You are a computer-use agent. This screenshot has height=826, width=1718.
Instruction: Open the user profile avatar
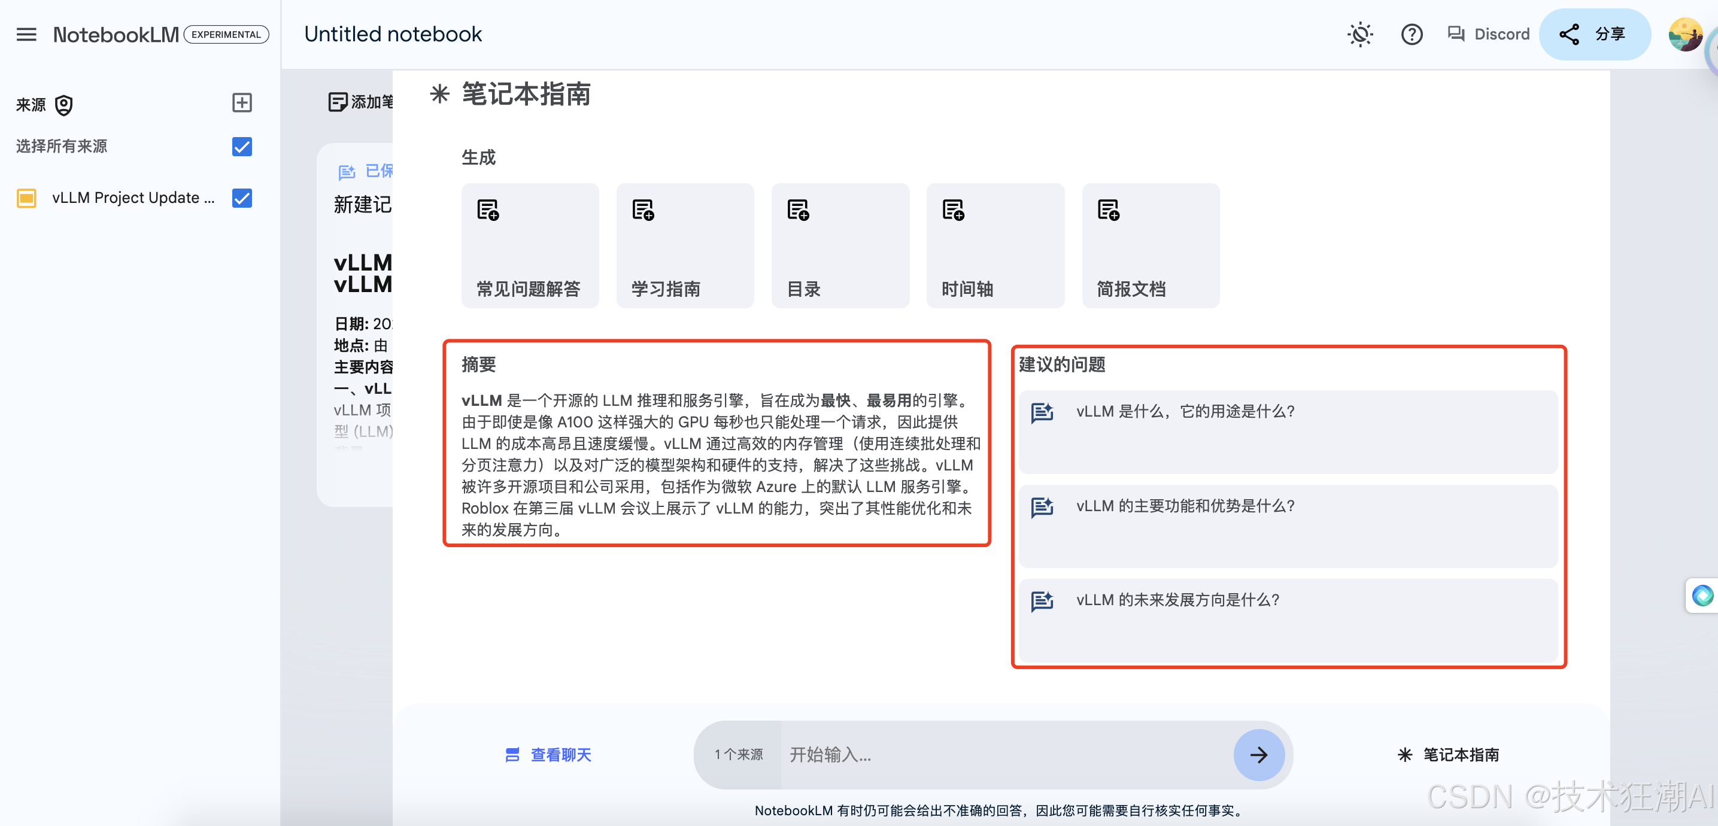pyautogui.click(x=1685, y=34)
